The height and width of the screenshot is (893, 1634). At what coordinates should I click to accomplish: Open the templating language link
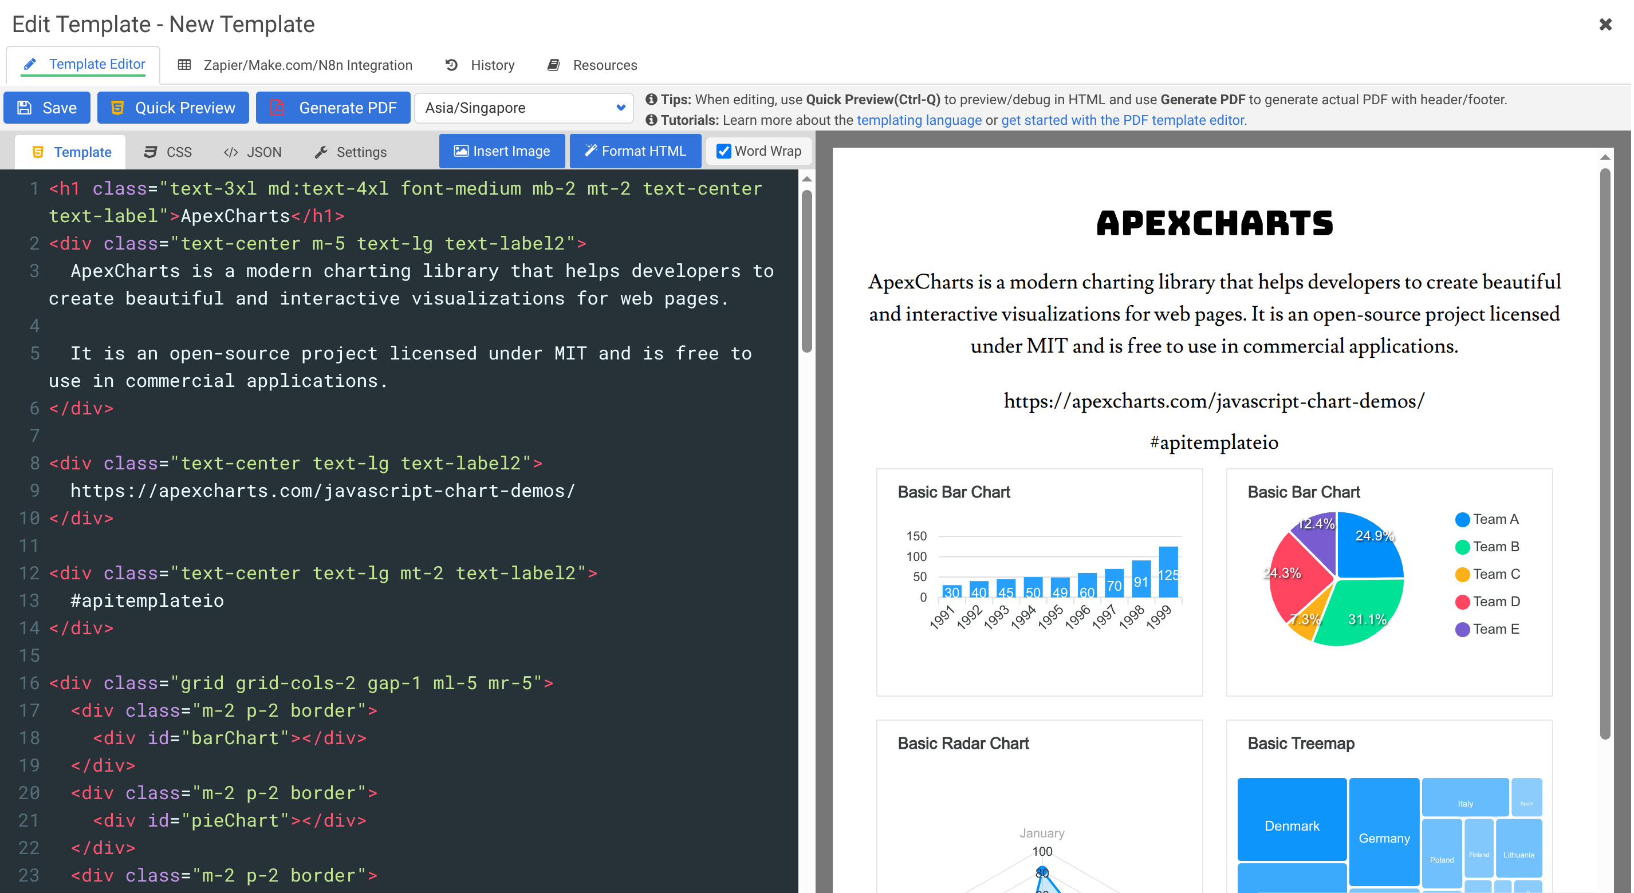[x=920, y=120]
